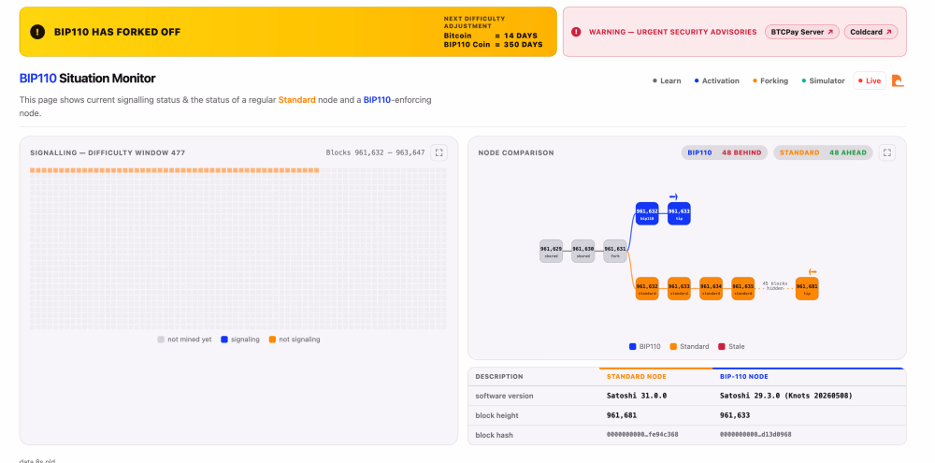Expand the Signalling panel to fullscreen
935x463 pixels.
click(x=439, y=152)
